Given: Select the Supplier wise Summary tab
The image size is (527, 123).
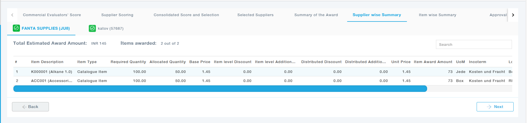Looking at the screenshot, I should point(376,15).
